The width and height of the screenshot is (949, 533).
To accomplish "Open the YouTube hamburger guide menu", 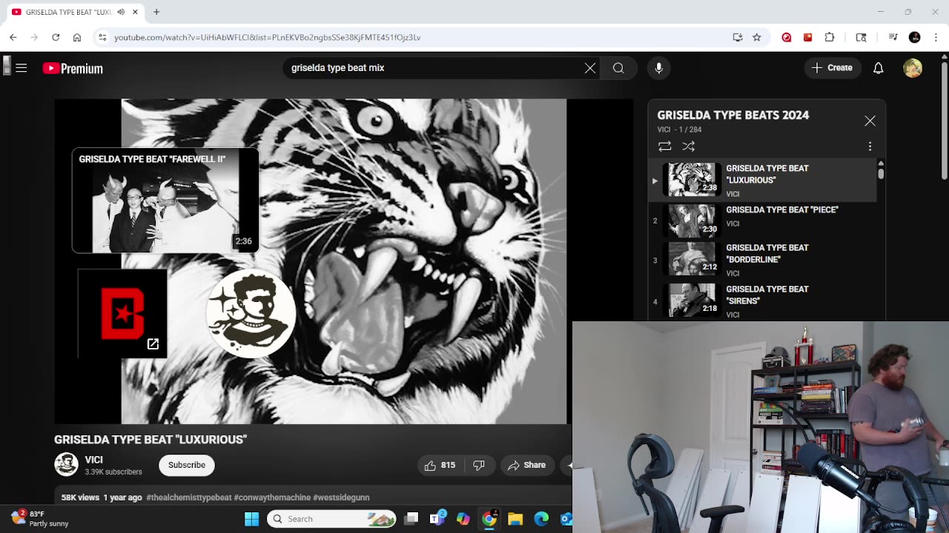I will tap(22, 68).
